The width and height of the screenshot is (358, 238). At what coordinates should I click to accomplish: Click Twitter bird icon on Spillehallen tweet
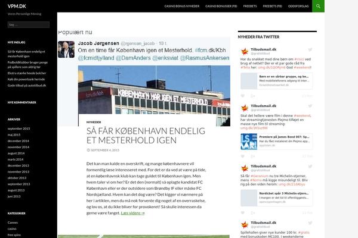310,223
